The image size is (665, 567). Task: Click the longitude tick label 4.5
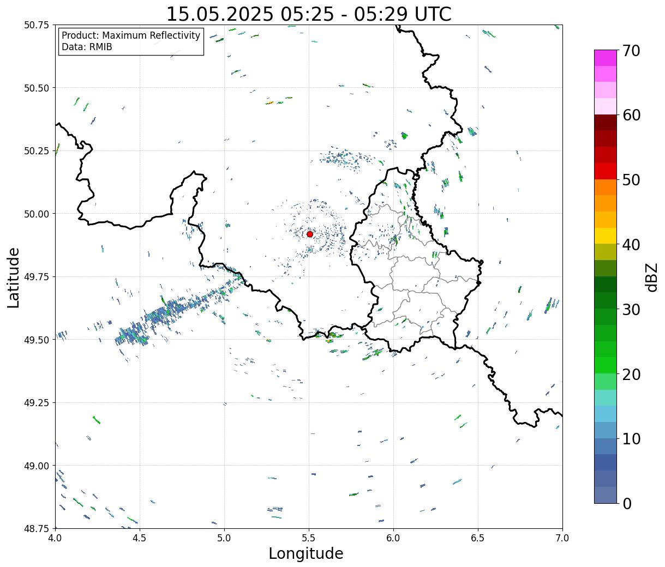[140, 538]
